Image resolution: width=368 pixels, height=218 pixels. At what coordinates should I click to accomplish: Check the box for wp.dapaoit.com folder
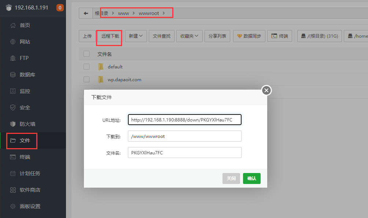(x=87, y=79)
